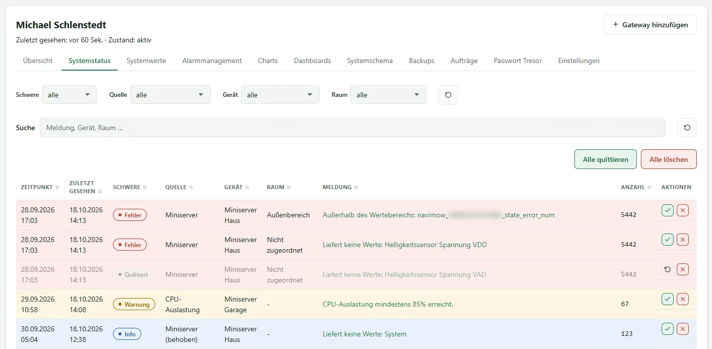Open the Raum filter dropdown
Image resolution: width=712 pixels, height=349 pixels.
point(388,95)
